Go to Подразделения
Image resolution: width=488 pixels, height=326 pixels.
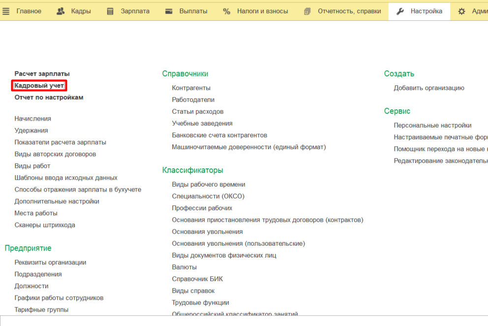point(38,275)
